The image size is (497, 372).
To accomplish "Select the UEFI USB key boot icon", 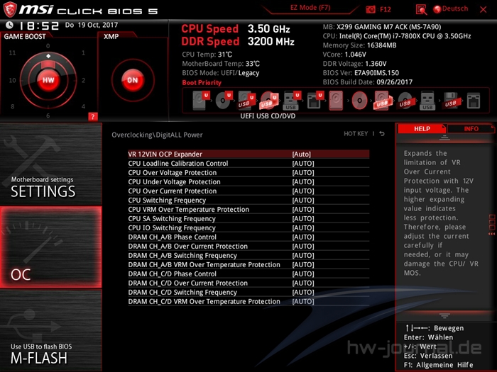I will pyautogui.click(x=291, y=101).
